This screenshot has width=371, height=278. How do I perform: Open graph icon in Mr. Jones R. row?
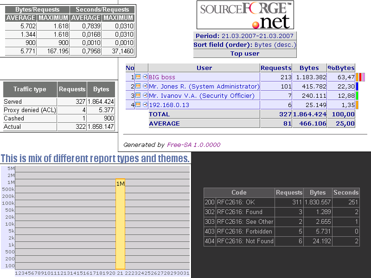coord(138,86)
